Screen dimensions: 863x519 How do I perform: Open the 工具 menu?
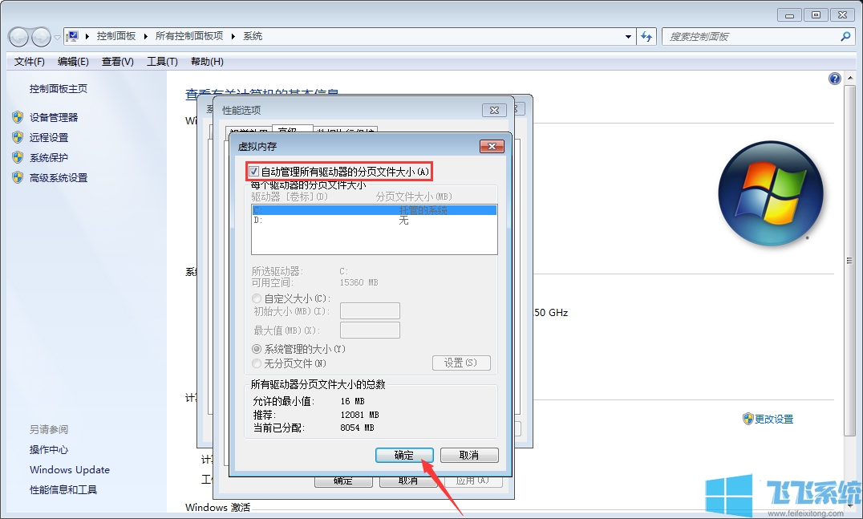[163, 62]
